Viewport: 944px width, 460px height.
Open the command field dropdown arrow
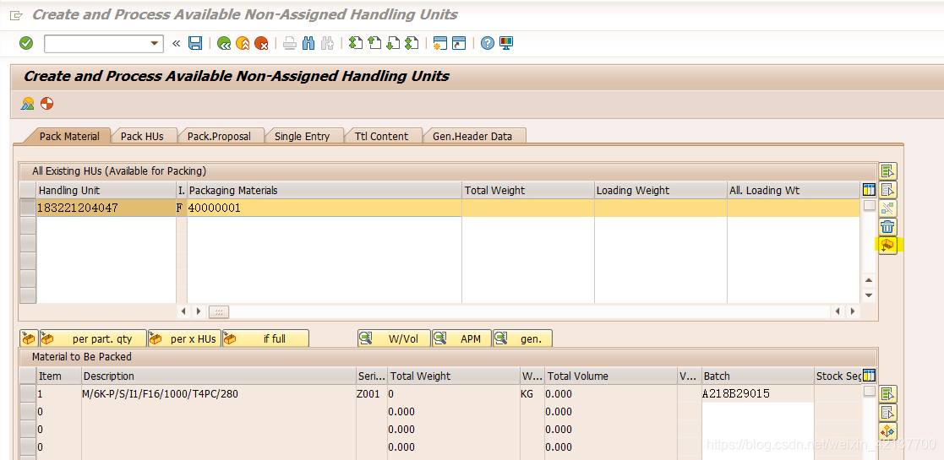tap(155, 43)
